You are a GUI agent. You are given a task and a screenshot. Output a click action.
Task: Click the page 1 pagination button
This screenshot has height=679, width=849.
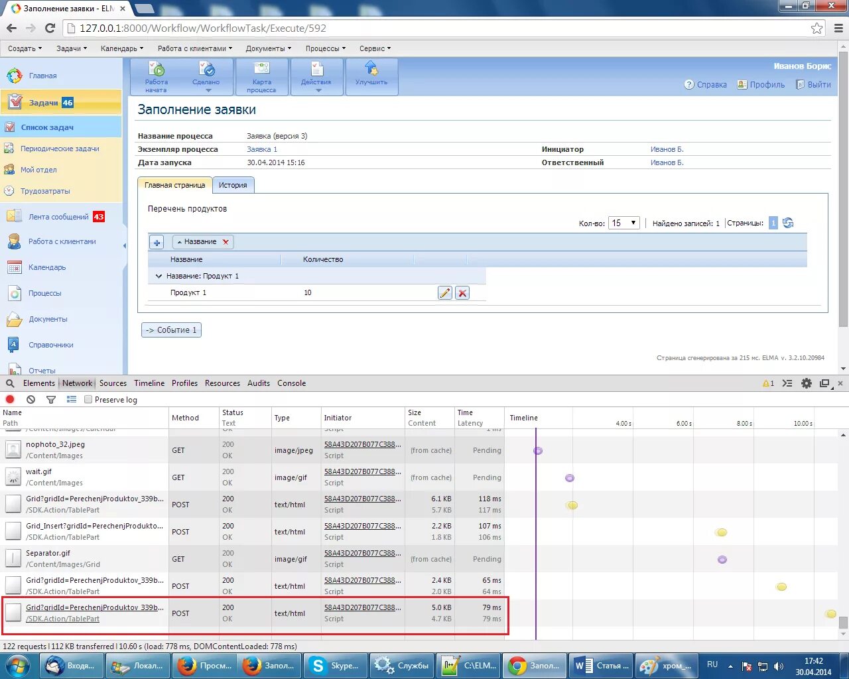point(773,223)
